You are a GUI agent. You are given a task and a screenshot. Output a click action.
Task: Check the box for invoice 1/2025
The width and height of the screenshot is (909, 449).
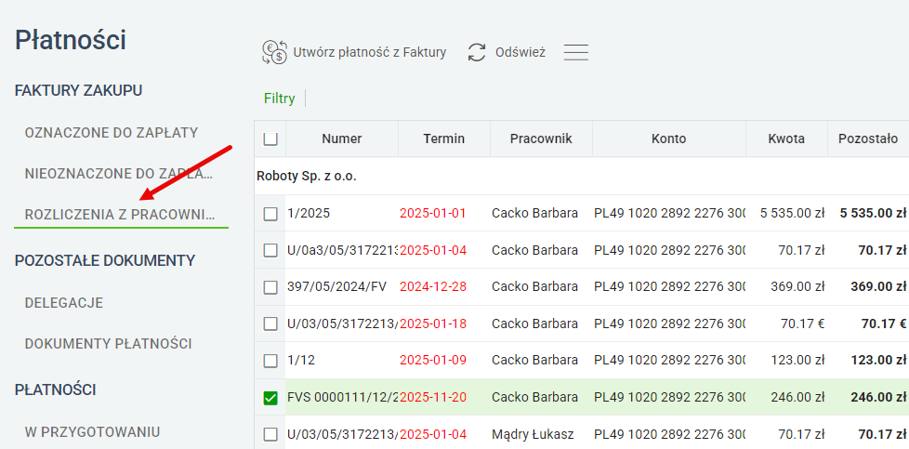270,214
